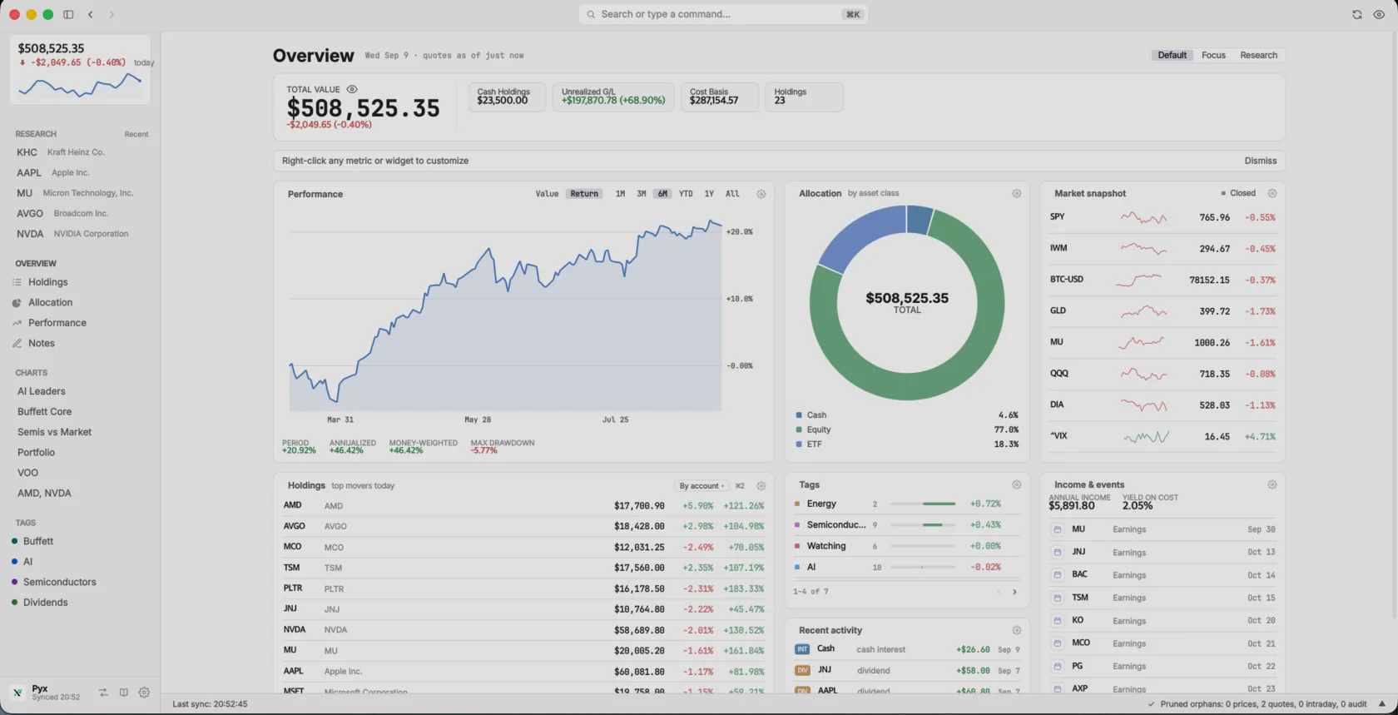Go back with the left chevron
The height and width of the screenshot is (715, 1398).
pos(91,14)
